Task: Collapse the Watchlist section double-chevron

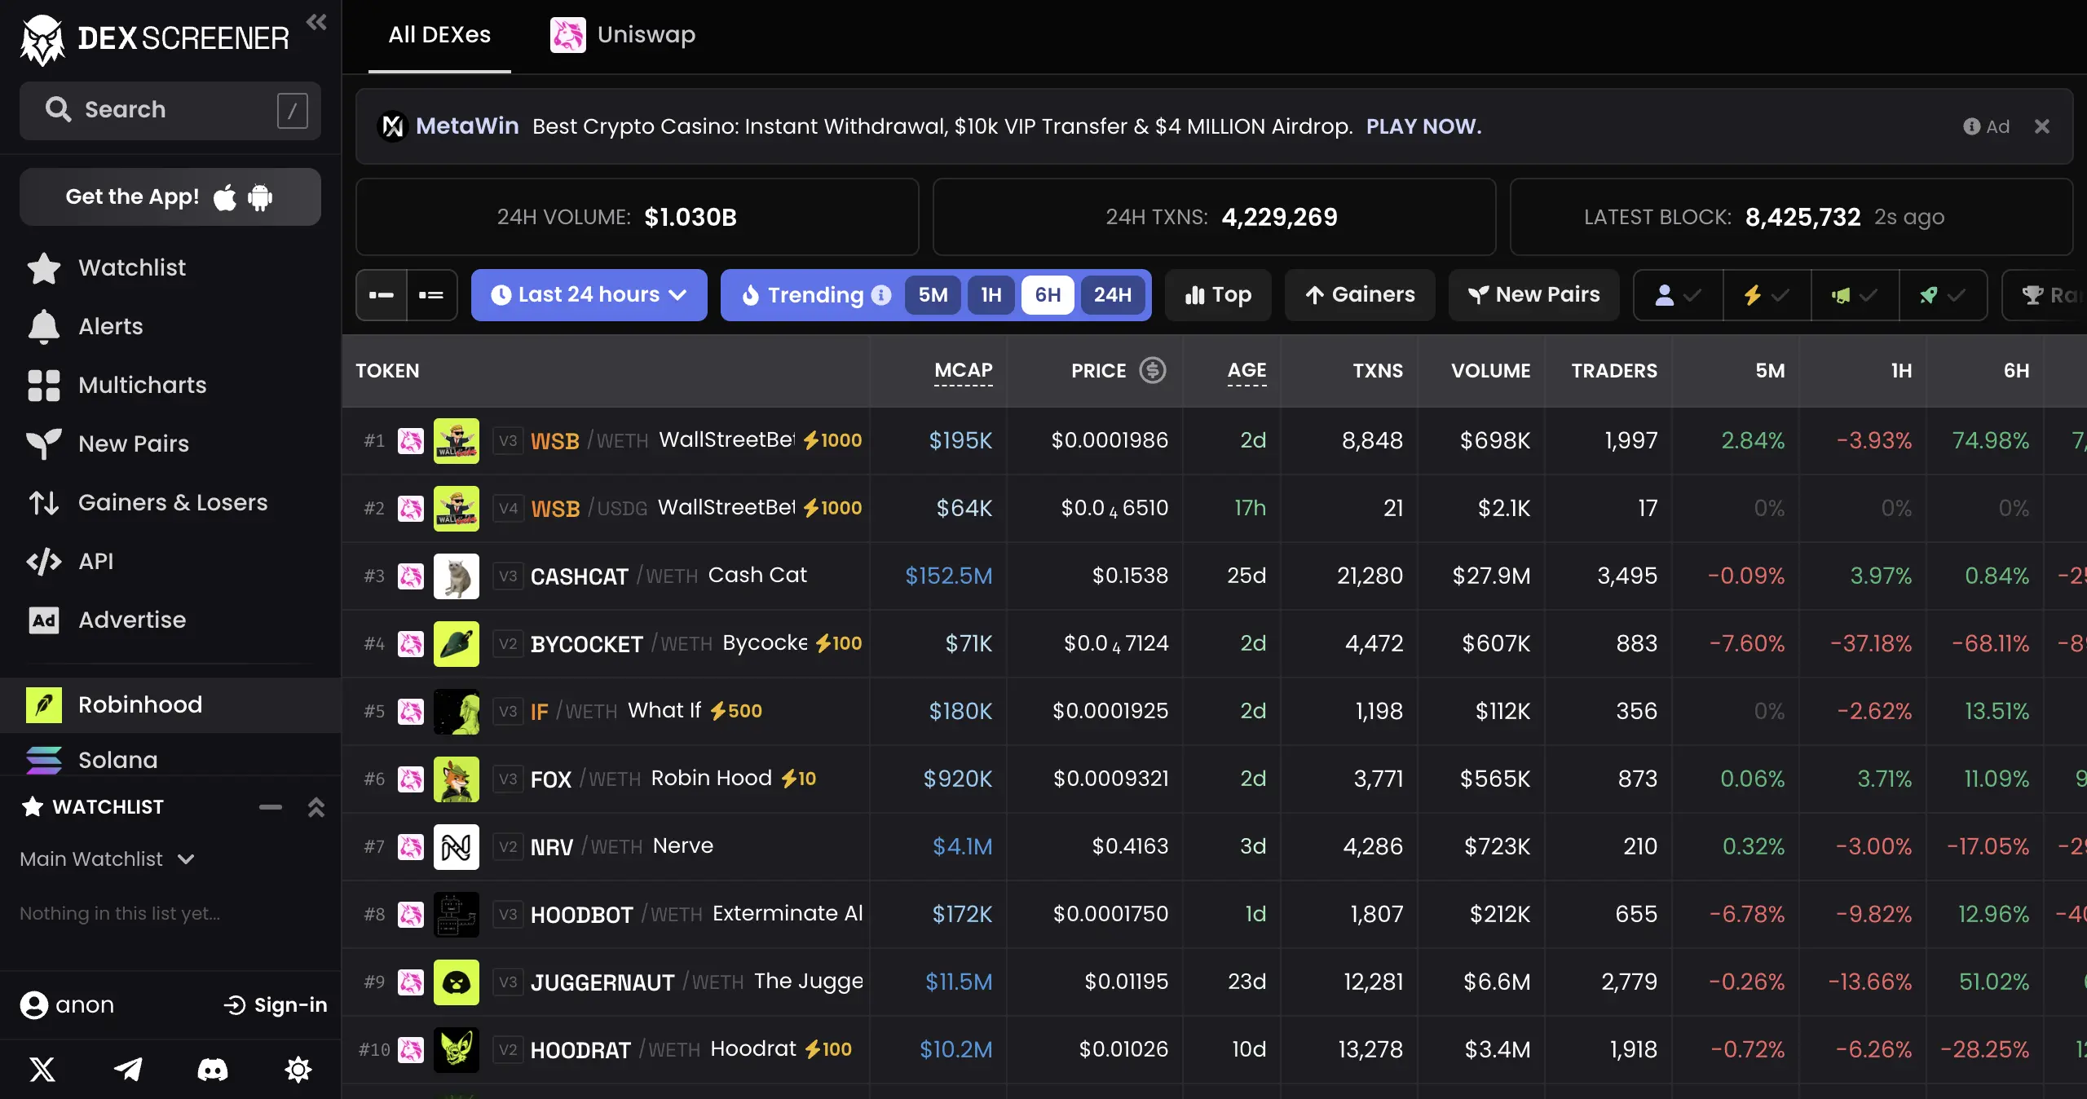Action: [316, 807]
